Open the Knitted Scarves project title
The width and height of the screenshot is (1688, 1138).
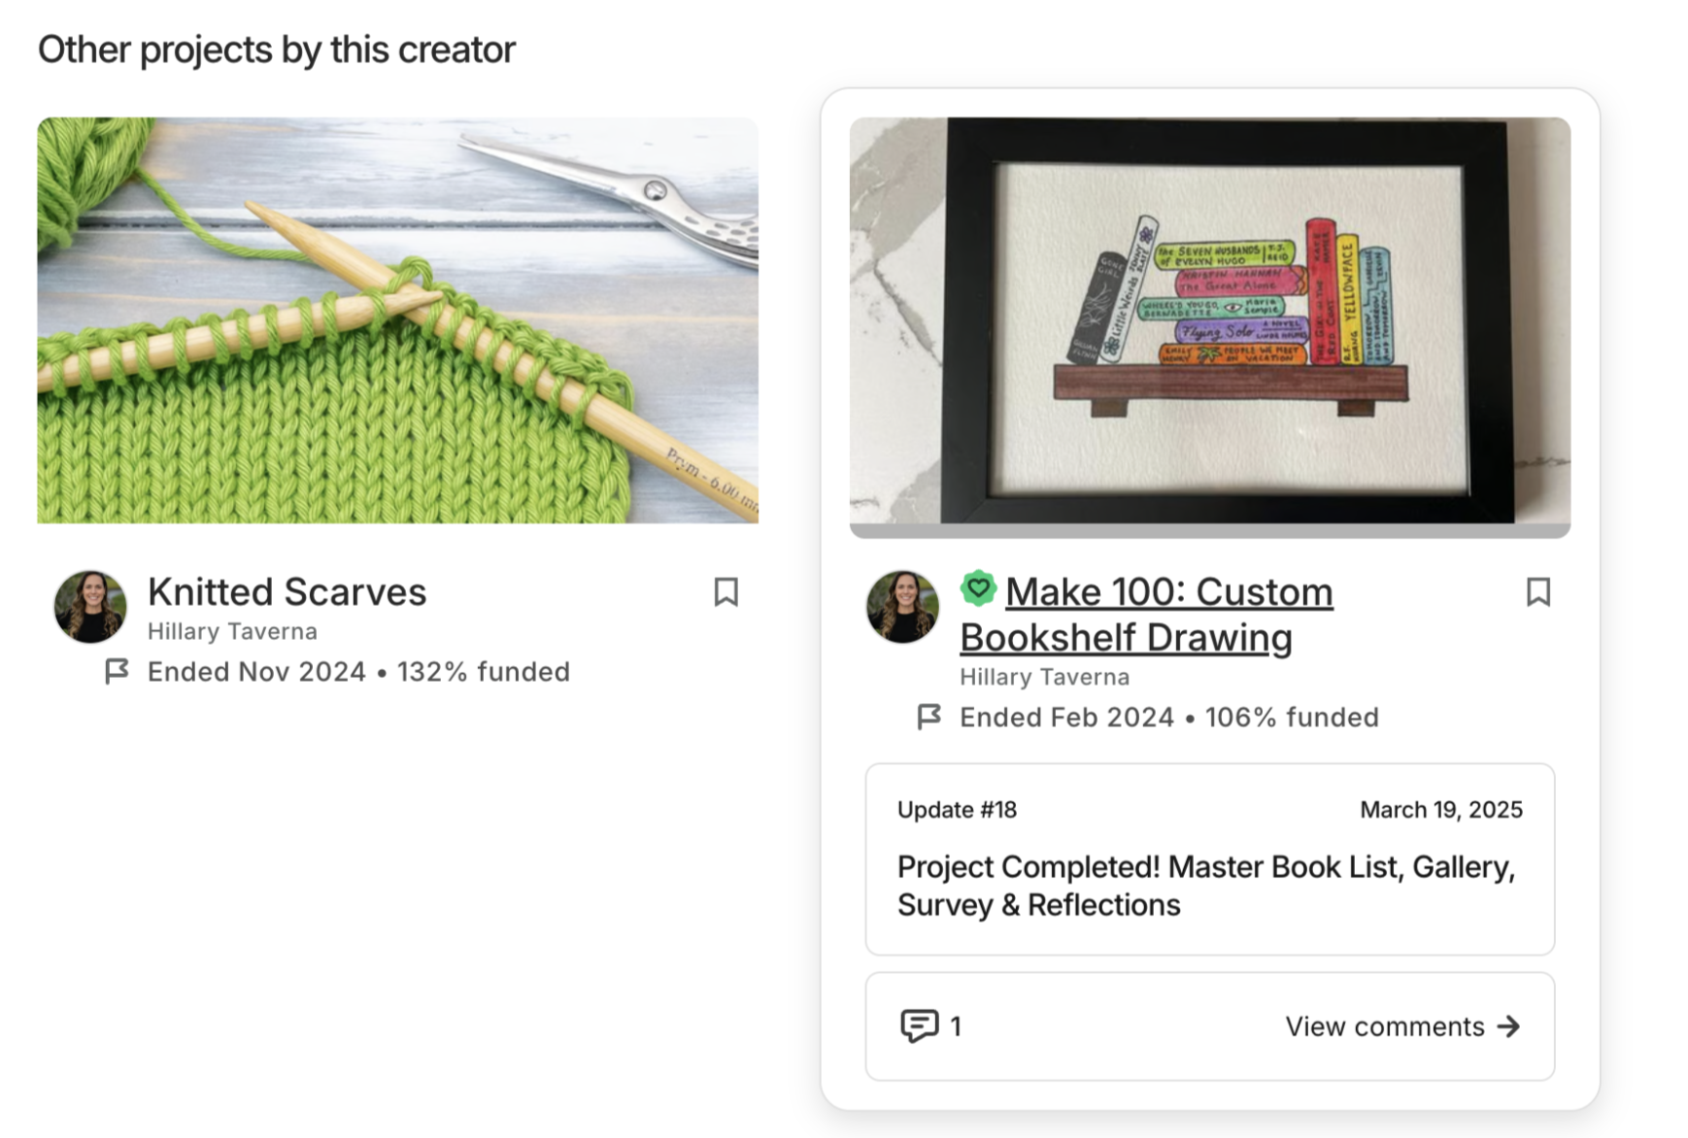click(287, 591)
